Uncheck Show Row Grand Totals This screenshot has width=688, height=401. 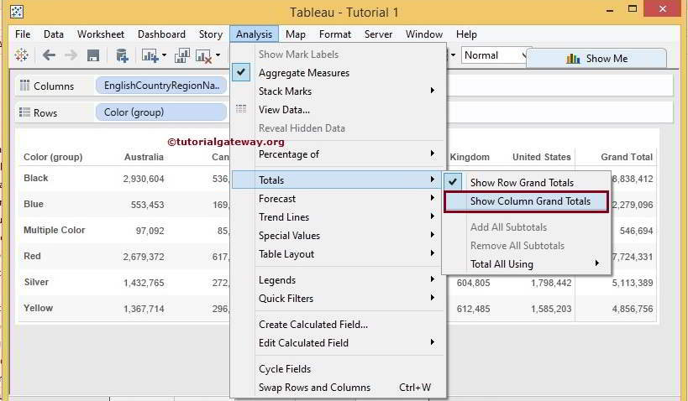tap(453, 182)
